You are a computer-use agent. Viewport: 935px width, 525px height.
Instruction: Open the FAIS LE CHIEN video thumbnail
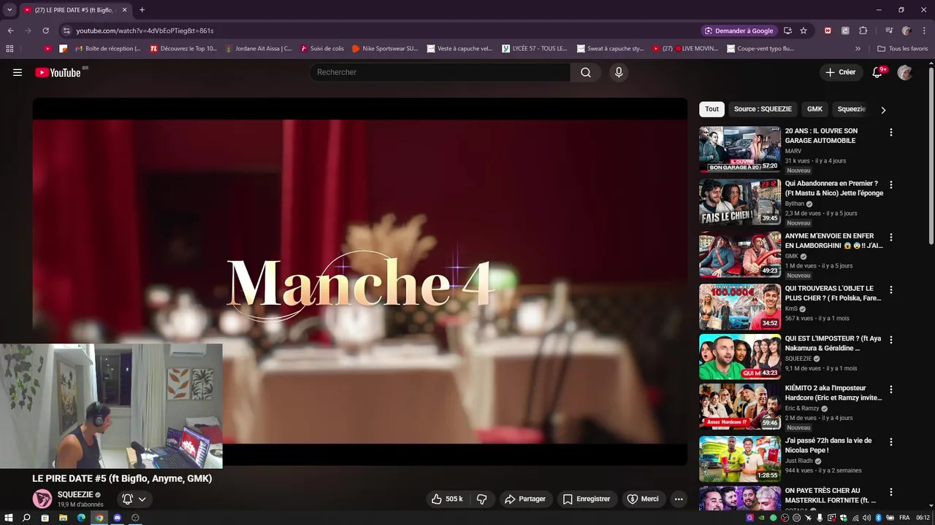[x=740, y=202]
